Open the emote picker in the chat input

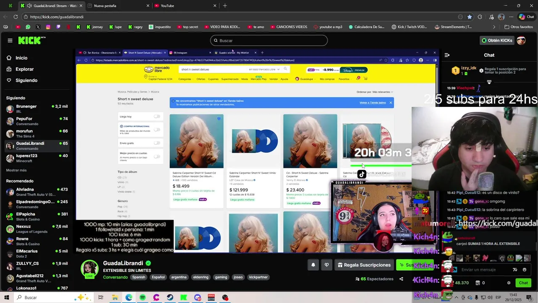click(525, 270)
